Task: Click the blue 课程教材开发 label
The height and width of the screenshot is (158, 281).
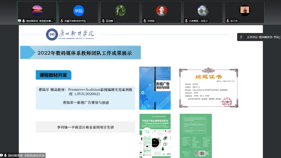Action: (x=53, y=75)
